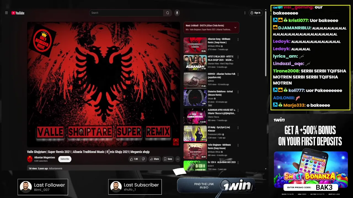Screen dimensions: 353x198
Task: Open DERVEX Albanian Techno-Folk thumbnail
Action: click(195, 80)
